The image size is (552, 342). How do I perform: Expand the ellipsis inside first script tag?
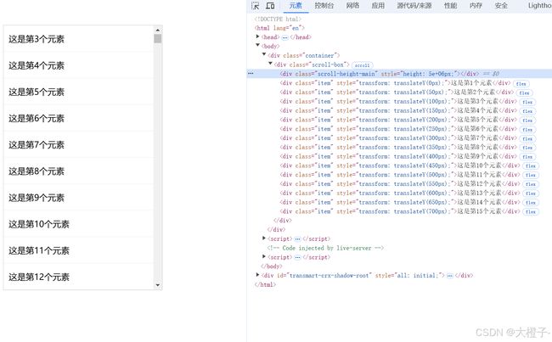click(x=297, y=239)
